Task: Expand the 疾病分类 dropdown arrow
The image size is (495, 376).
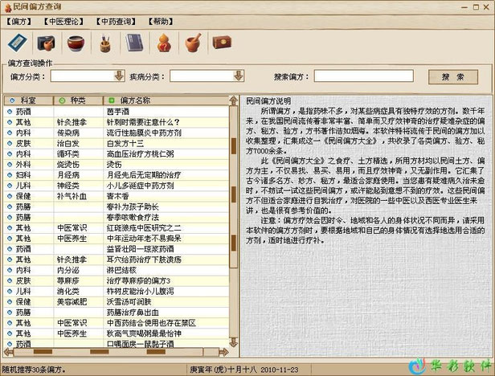Action: [x=238, y=76]
